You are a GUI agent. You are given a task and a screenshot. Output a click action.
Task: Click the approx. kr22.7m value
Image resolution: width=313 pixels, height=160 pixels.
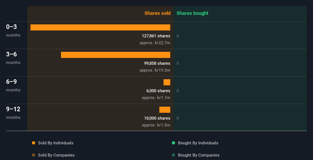pyautogui.click(x=155, y=43)
